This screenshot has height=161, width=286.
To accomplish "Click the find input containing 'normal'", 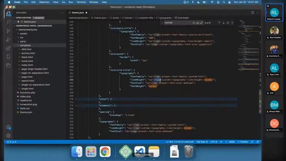I will (x=178, y=23).
